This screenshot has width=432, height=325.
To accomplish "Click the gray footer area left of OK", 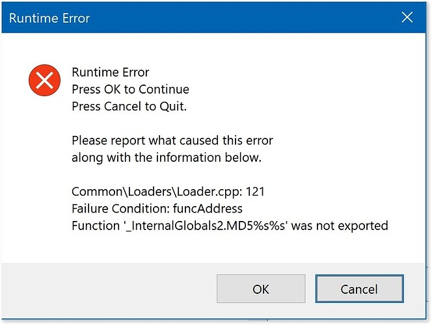I will (107, 289).
